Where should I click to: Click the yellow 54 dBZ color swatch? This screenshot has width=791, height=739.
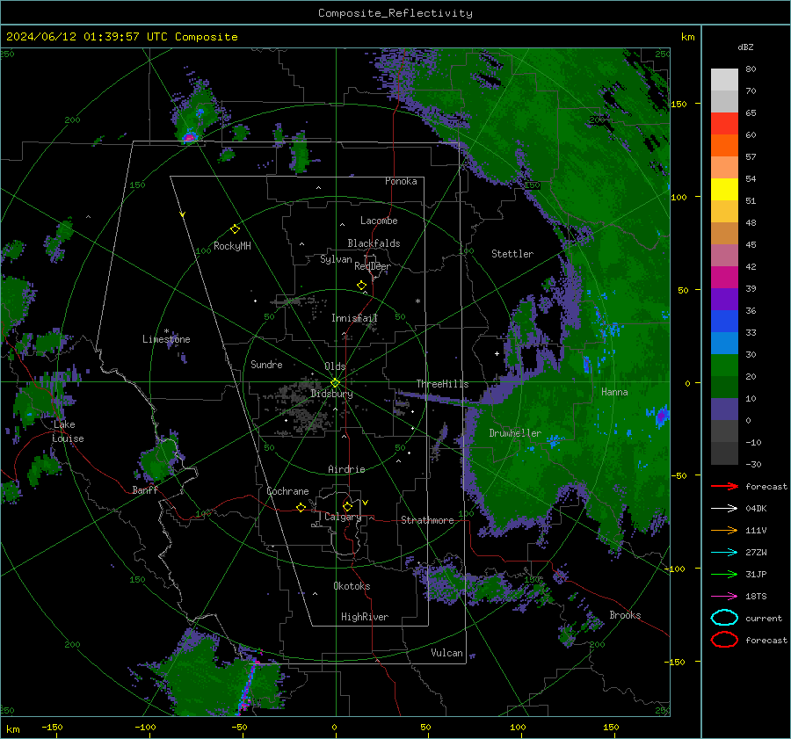tap(724, 190)
